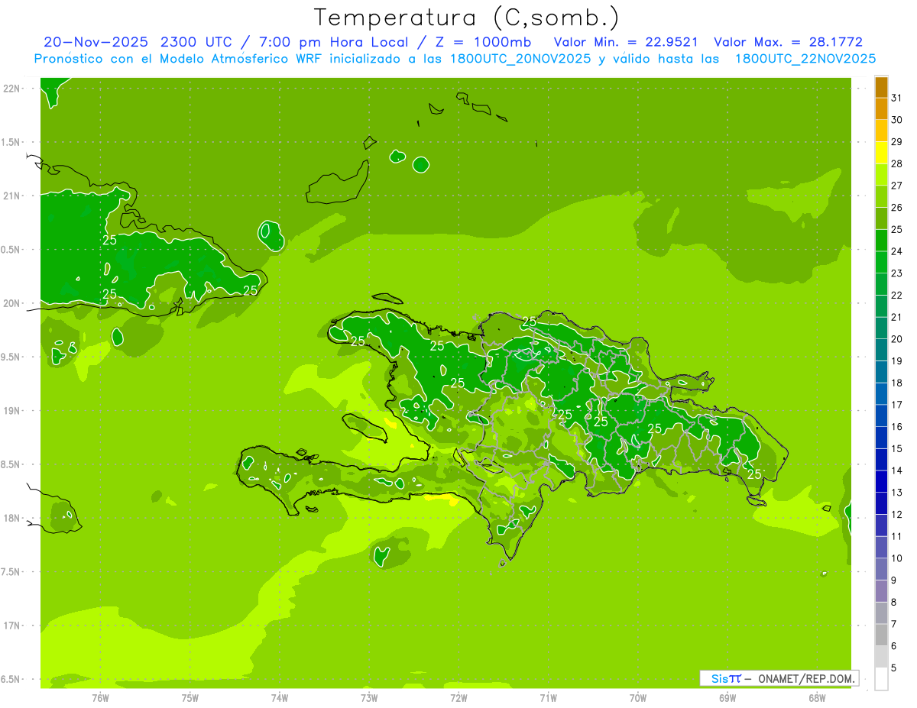Pick the dark orange swatch above 31
Image resolution: width=917 pixels, height=708 pixels.
coord(881,87)
